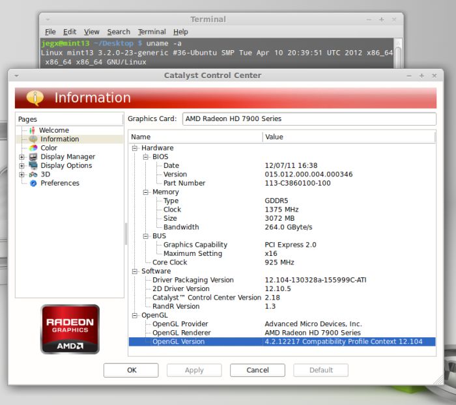
Task: Select the memory Clock row
Action: (282, 209)
